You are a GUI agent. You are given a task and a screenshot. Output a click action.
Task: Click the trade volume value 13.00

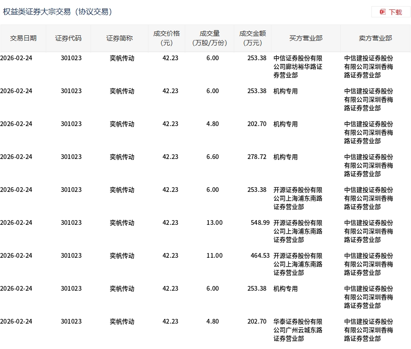click(214, 222)
